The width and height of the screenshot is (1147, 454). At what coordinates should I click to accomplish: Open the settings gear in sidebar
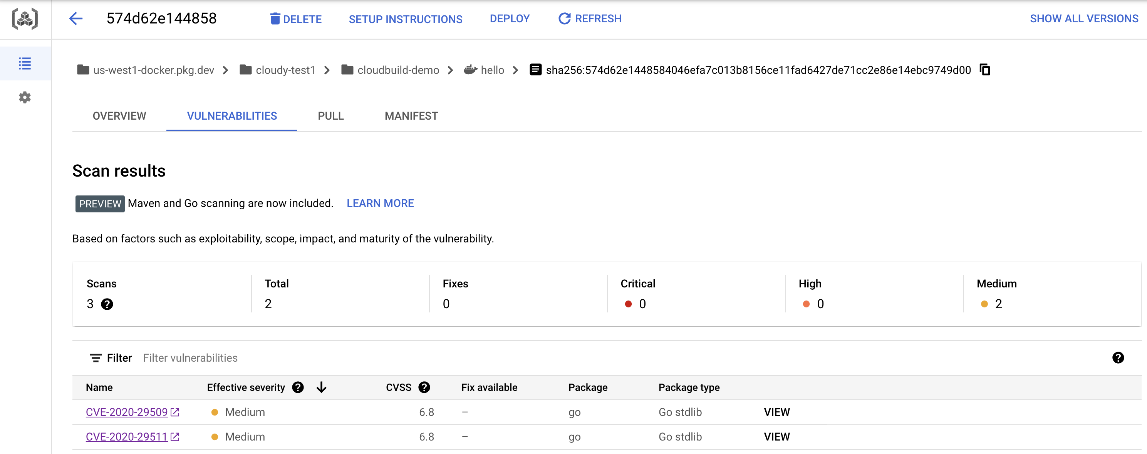[x=25, y=97]
